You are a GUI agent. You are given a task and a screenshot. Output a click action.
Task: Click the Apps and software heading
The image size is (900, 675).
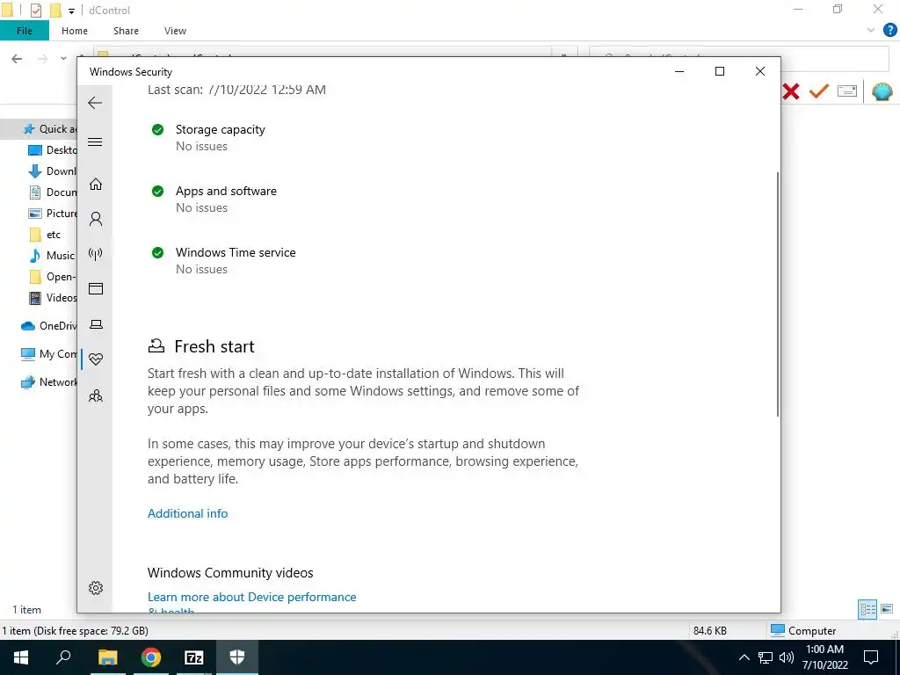pos(226,191)
